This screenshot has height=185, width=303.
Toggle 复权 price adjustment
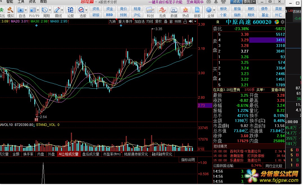159,21
